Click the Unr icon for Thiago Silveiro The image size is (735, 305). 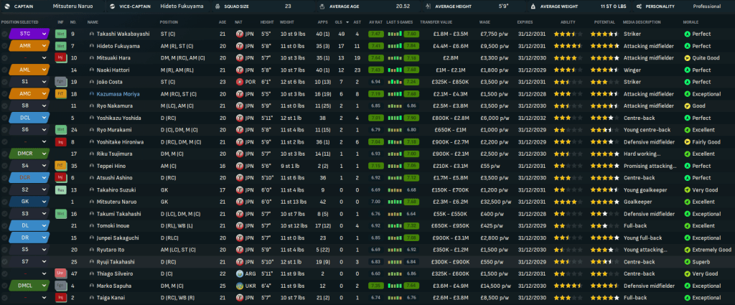[x=61, y=273]
